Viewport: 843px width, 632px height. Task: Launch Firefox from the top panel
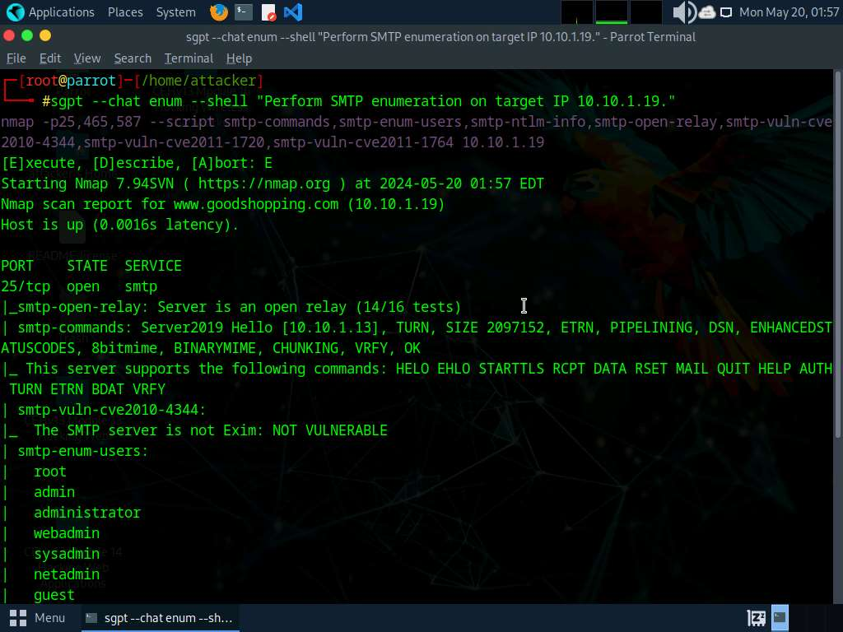pyautogui.click(x=218, y=12)
